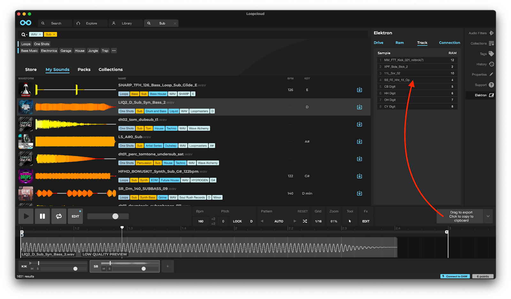511x299 pixels.
Task: Select the Elektron sidebar icon
Action: tap(492, 95)
